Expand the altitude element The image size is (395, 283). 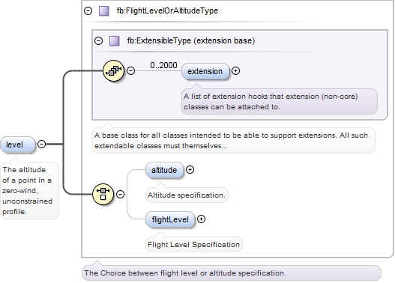[x=190, y=170]
